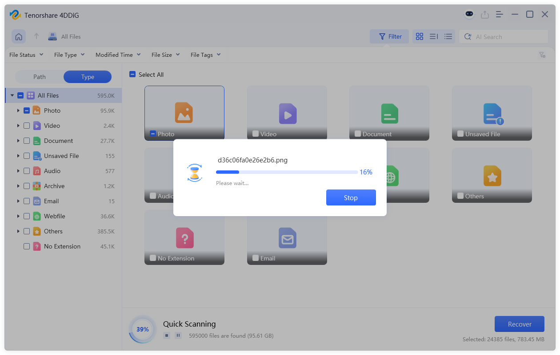This screenshot has width=560, height=355.
Task: Check the Archive checkbox in sidebar tree
Action: pyautogui.click(x=27, y=186)
